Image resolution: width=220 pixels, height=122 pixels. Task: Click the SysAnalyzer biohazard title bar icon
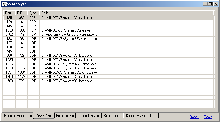4,4
